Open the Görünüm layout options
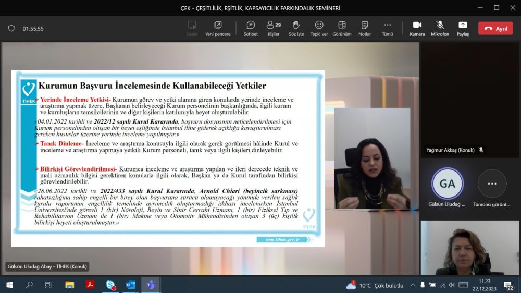The width and height of the screenshot is (521, 293). click(342, 28)
